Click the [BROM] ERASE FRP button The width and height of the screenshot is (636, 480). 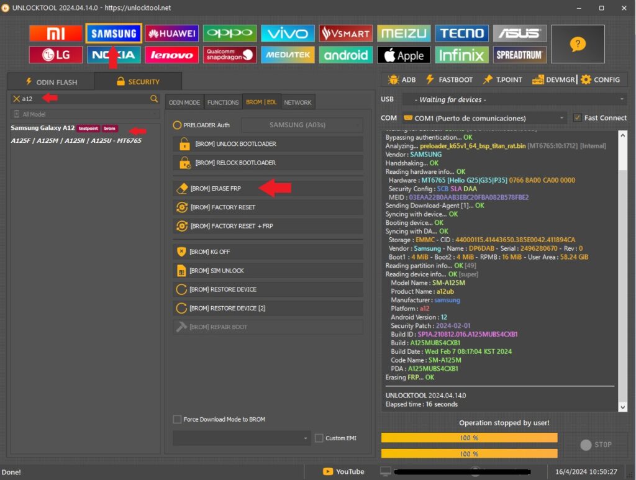tap(268, 188)
